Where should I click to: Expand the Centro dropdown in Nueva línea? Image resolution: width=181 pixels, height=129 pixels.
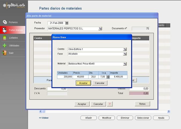coord(125,49)
